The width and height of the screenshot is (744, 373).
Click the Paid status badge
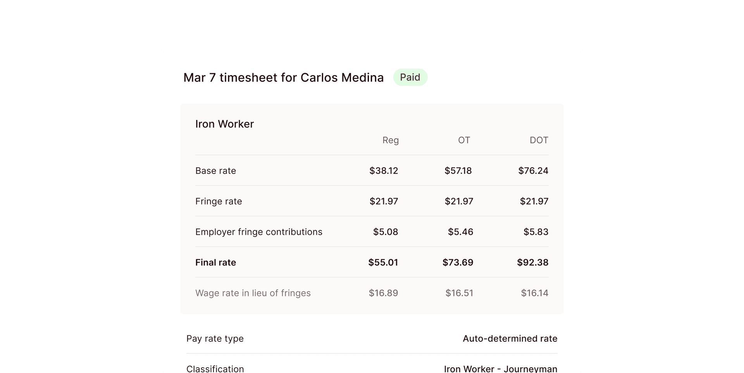pyautogui.click(x=410, y=77)
